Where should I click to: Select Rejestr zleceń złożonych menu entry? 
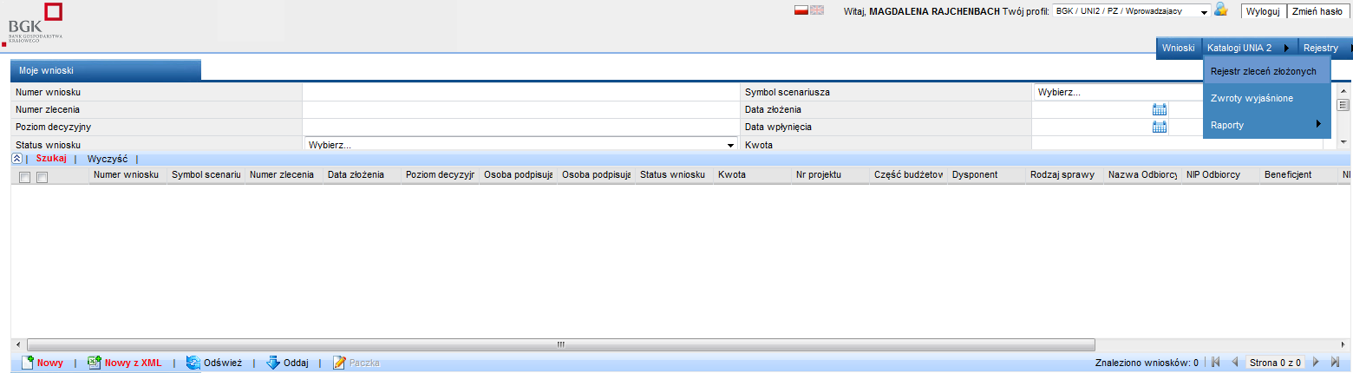point(1267,71)
